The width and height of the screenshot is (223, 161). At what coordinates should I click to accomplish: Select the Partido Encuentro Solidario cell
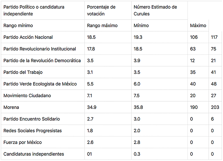pyautogui.click(x=32, y=119)
